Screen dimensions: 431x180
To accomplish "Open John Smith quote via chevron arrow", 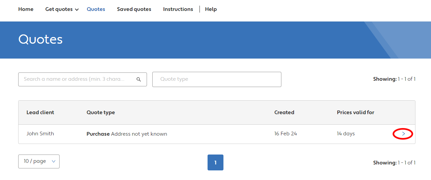I will point(403,134).
